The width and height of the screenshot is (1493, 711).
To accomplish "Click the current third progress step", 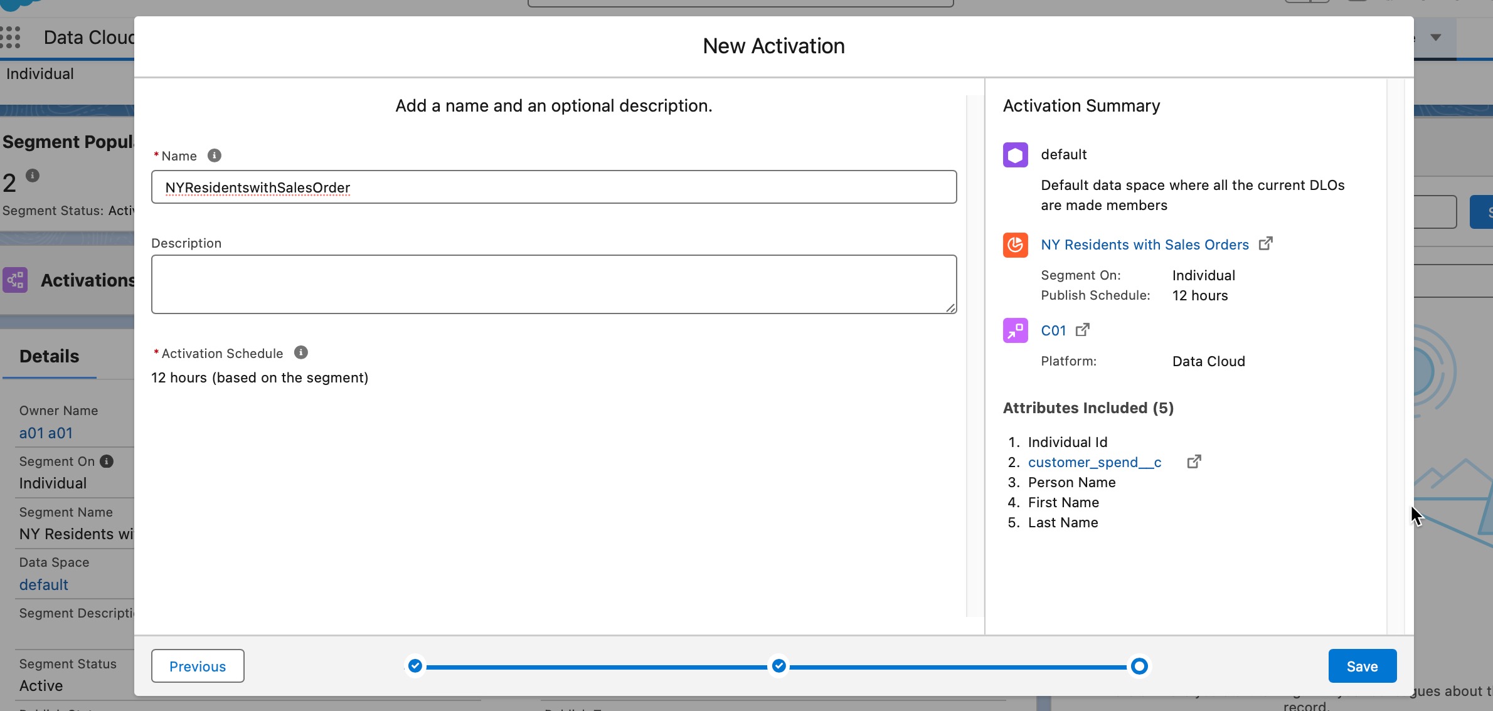I will [1139, 666].
